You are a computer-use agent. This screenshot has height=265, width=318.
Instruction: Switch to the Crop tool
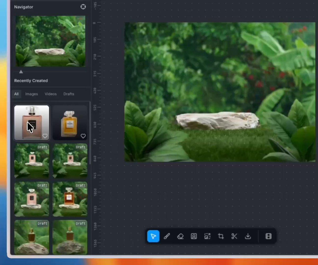pyautogui.click(x=221, y=236)
